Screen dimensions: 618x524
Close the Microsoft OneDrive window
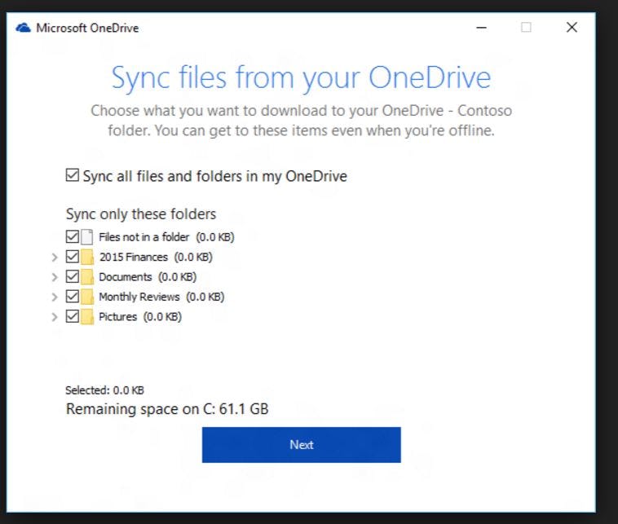click(572, 27)
